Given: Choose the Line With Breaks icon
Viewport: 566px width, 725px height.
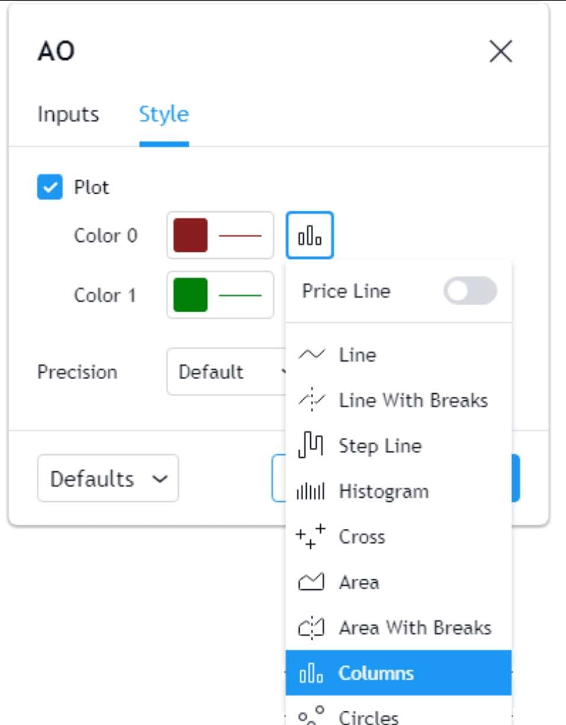Looking at the screenshot, I should 311,400.
